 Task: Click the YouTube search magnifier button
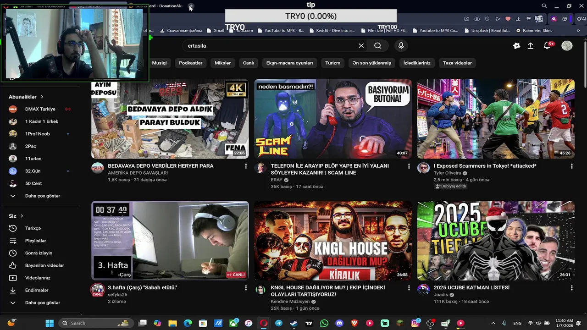click(x=377, y=46)
